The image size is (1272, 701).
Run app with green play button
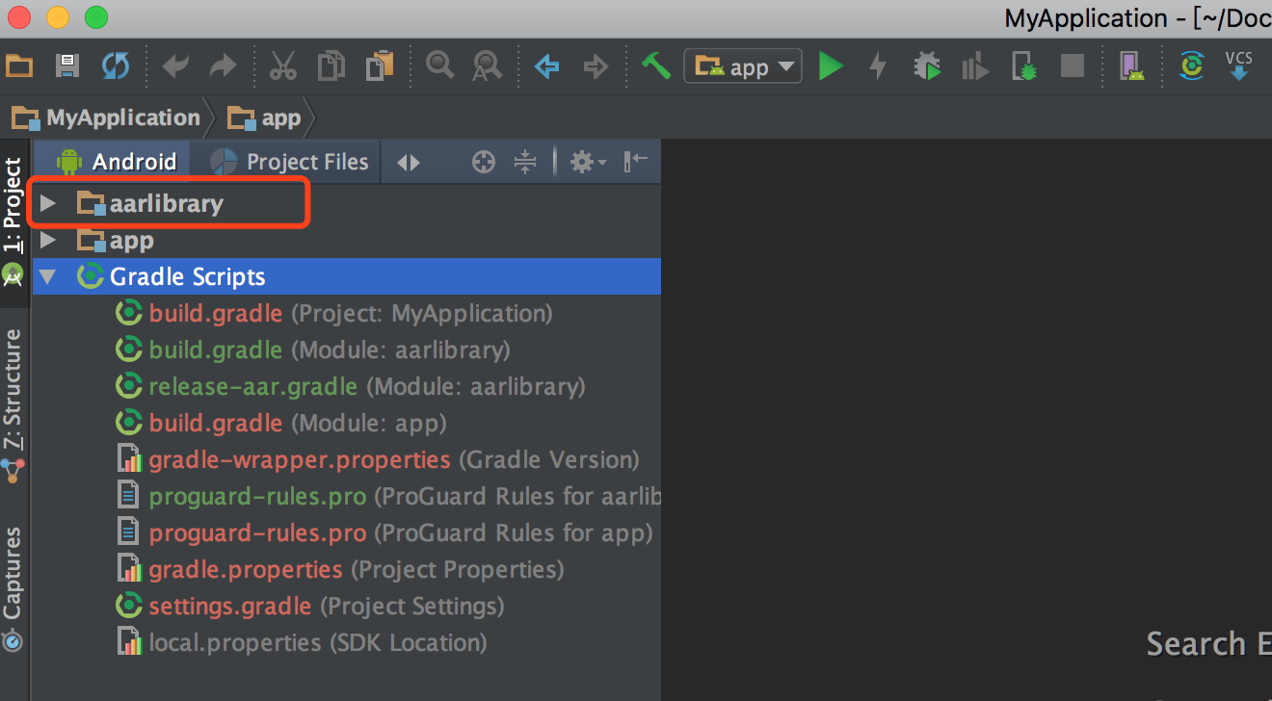[x=831, y=66]
